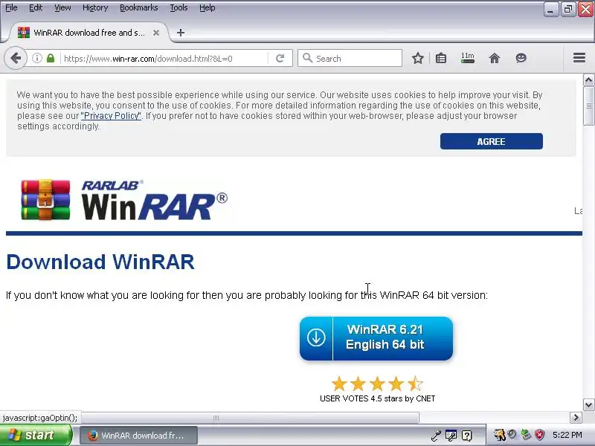Click the AGREE cookies button
Screen dimensions: 595x446
tap(492, 141)
